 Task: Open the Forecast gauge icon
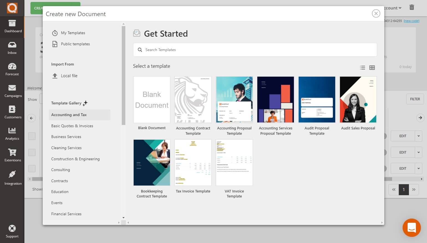pyautogui.click(x=12, y=66)
